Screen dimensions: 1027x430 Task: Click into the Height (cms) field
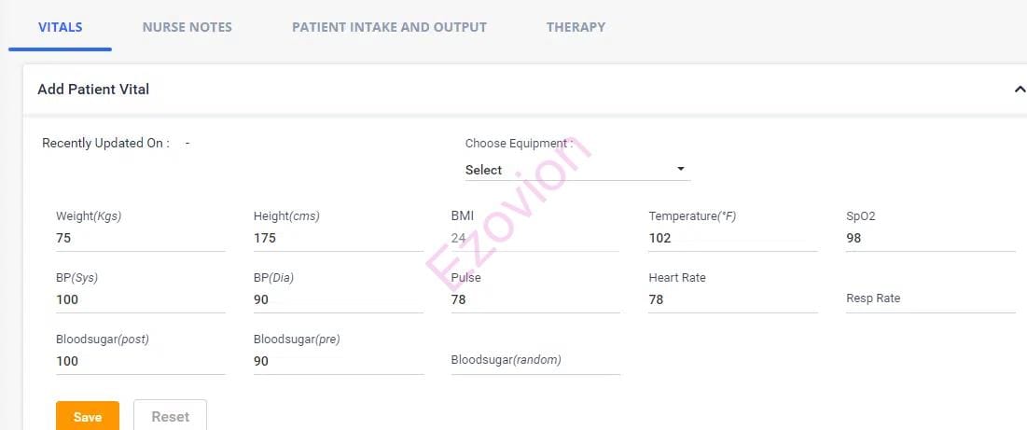click(338, 238)
